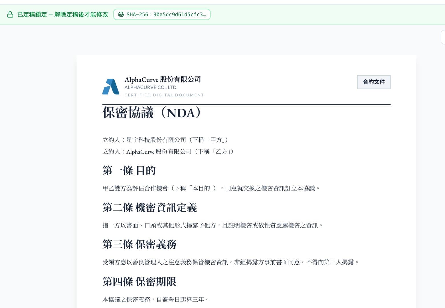Click the ALPHACURVE CO., LTD. subtitle
Viewport: 445px width, 308px height.
pyautogui.click(x=151, y=88)
